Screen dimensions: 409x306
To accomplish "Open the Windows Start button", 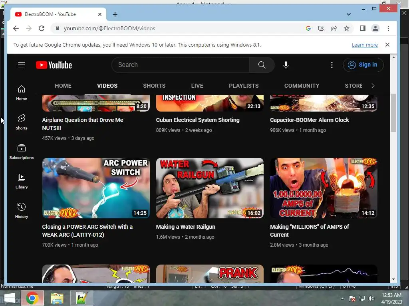I will coord(10,298).
